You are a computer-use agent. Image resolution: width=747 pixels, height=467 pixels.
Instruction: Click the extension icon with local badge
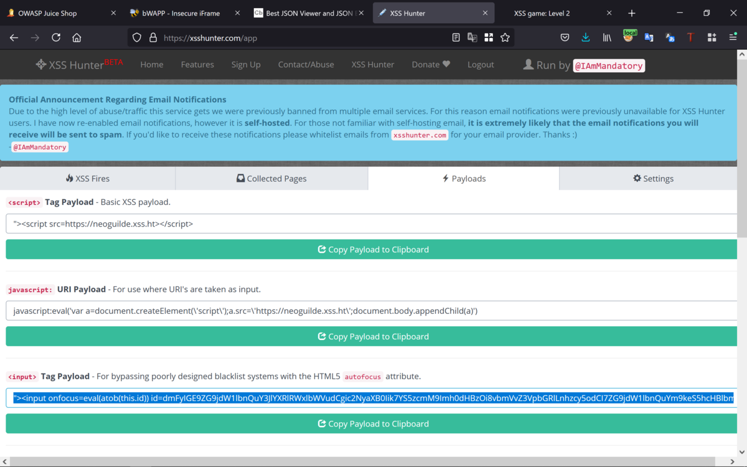(629, 37)
